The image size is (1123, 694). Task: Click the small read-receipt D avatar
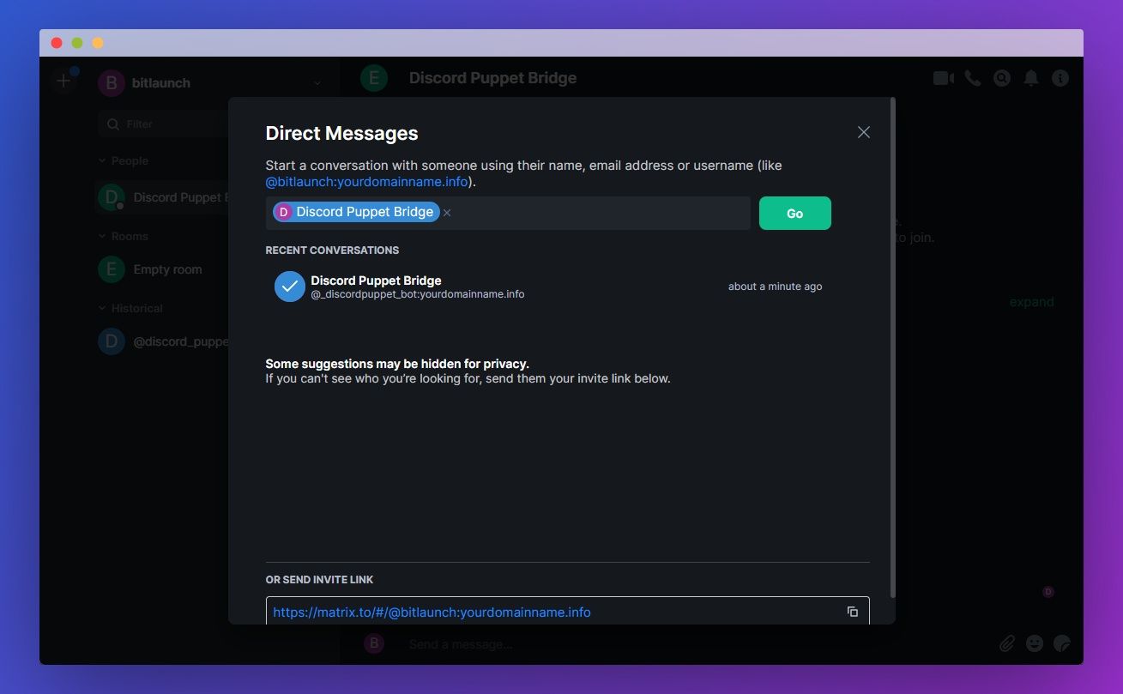point(1048,592)
